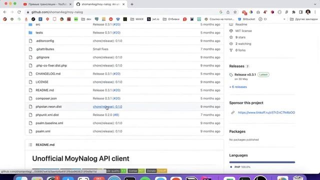Open the Chrome three-dot menu
This screenshot has height=180, width=320.
point(315,12)
